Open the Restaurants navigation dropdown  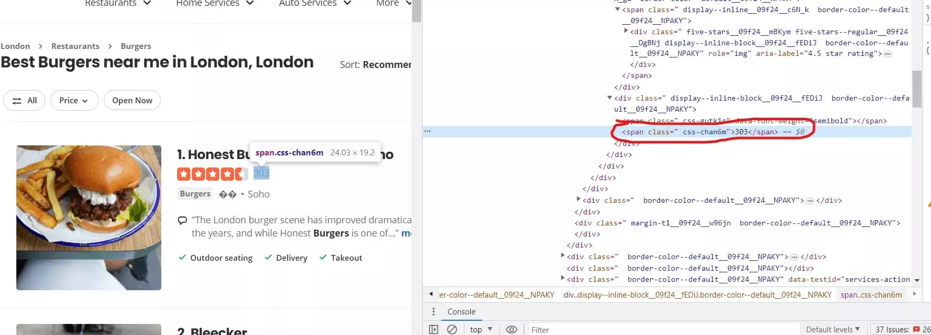(118, 4)
